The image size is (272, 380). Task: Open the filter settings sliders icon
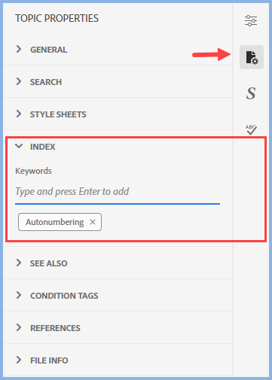(251, 20)
